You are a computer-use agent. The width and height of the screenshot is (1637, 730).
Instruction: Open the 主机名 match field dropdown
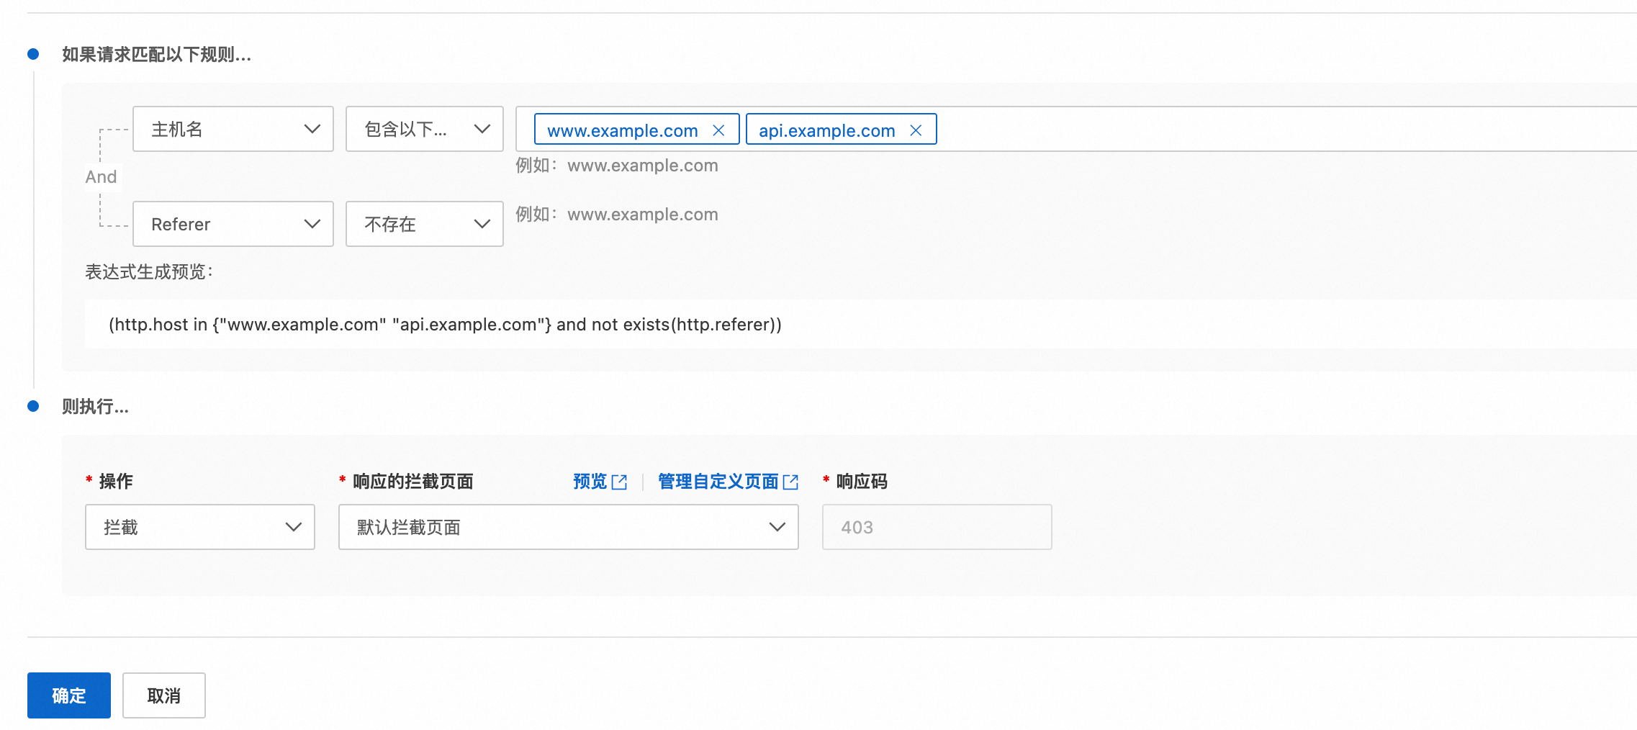point(233,129)
